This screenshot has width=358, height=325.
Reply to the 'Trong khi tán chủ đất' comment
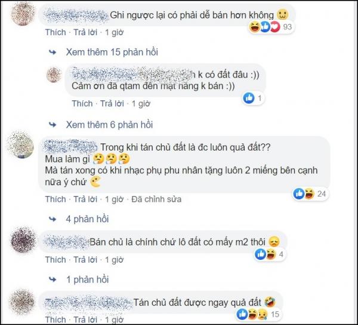point(85,200)
